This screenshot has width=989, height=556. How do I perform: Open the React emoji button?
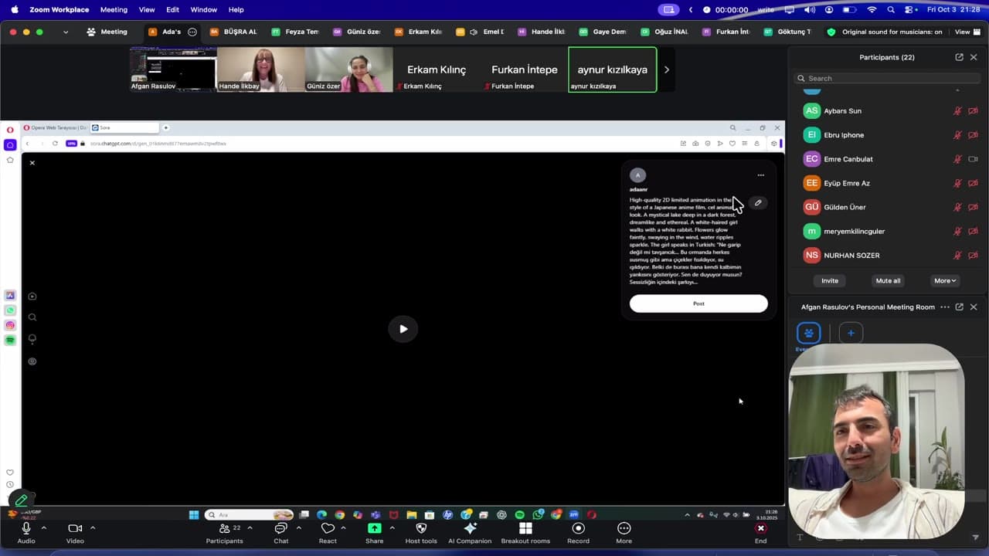point(328,532)
